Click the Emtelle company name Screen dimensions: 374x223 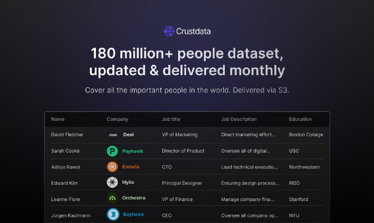point(131,167)
